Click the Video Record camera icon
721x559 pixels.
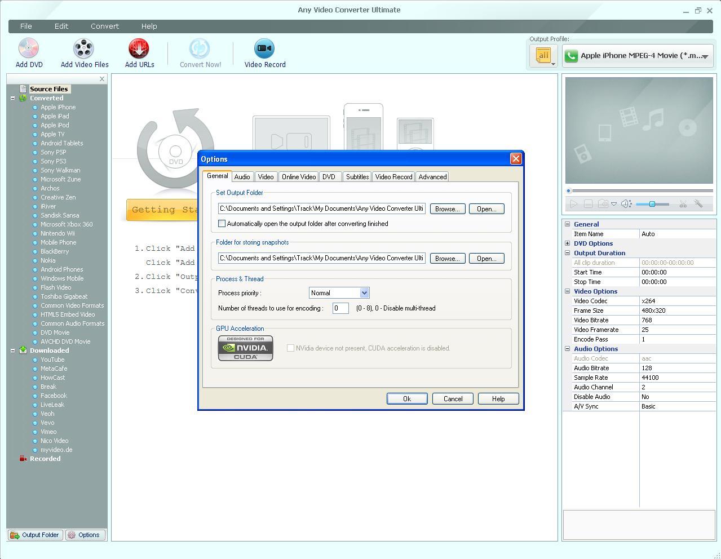(x=264, y=48)
